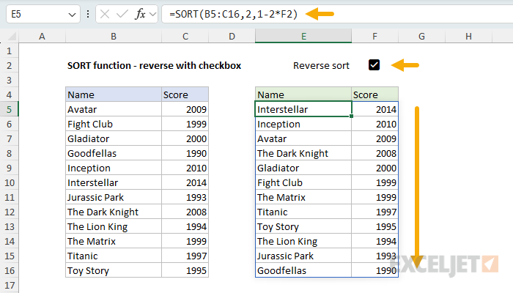This screenshot has height=293, width=513.
Task: Click the three-dot name box resize handle
Action: point(88,14)
